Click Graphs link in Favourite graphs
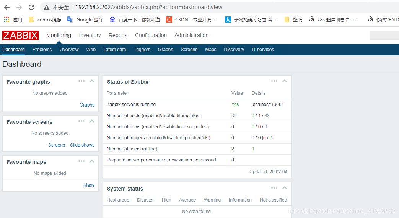 pos(87,105)
